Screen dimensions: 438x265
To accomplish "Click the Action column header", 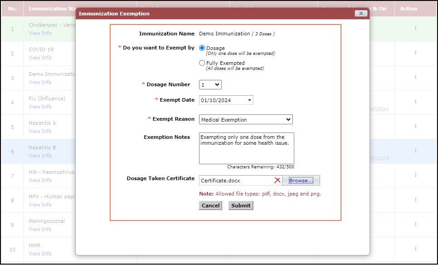I will click(x=409, y=9).
